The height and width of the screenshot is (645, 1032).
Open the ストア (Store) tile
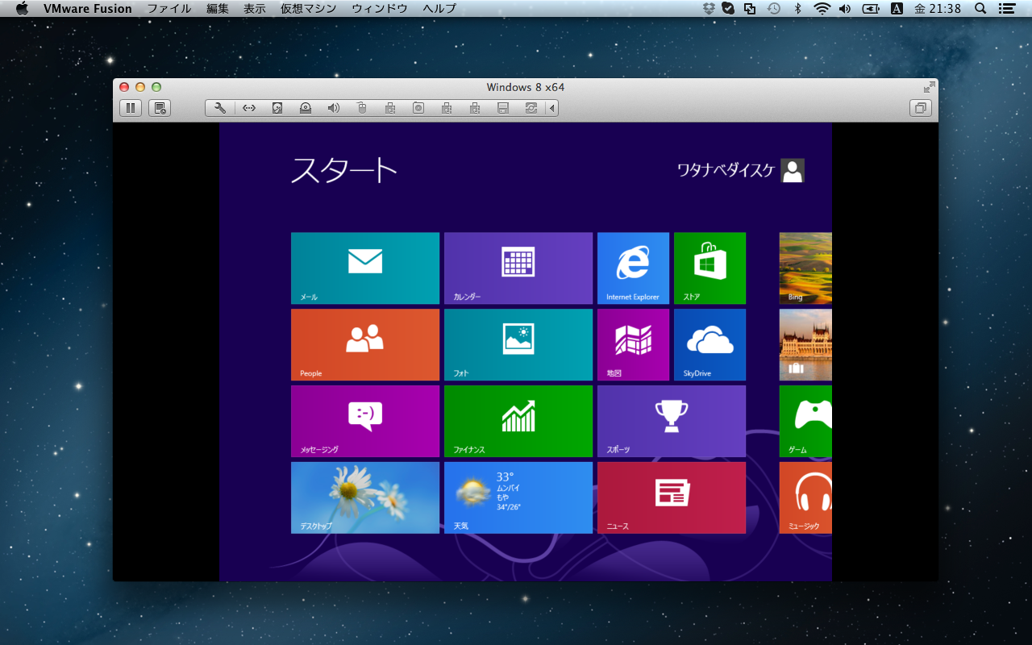click(709, 268)
